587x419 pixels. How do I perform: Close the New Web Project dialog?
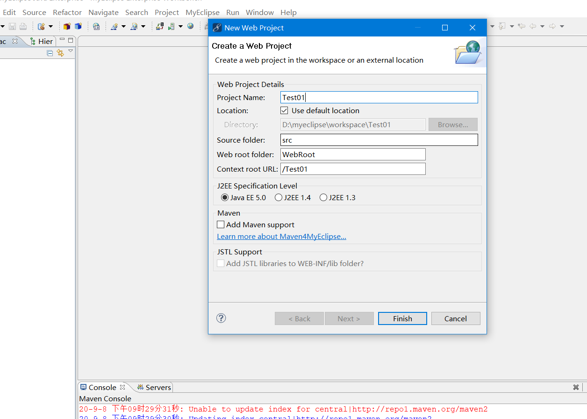pyautogui.click(x=472, y=28)
